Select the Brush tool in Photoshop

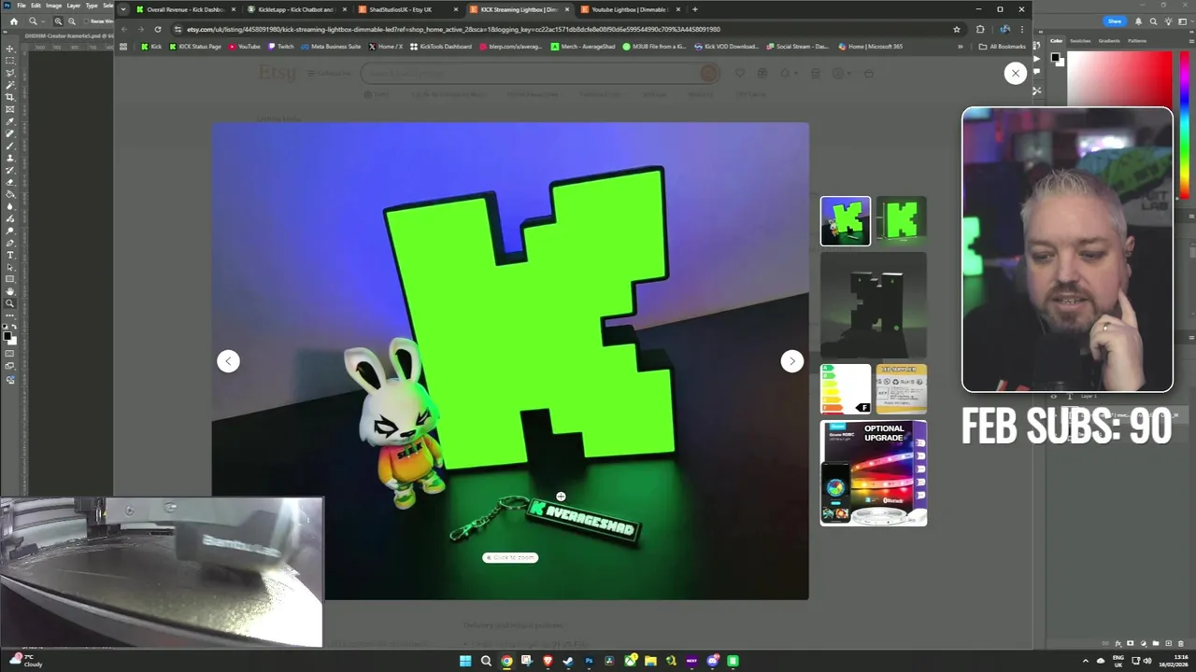pyautogui.click(x=10, y=146)
